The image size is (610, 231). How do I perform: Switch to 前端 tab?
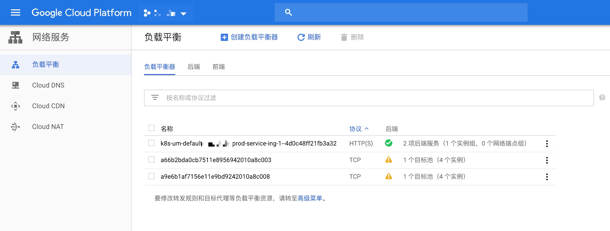(219, 67)
